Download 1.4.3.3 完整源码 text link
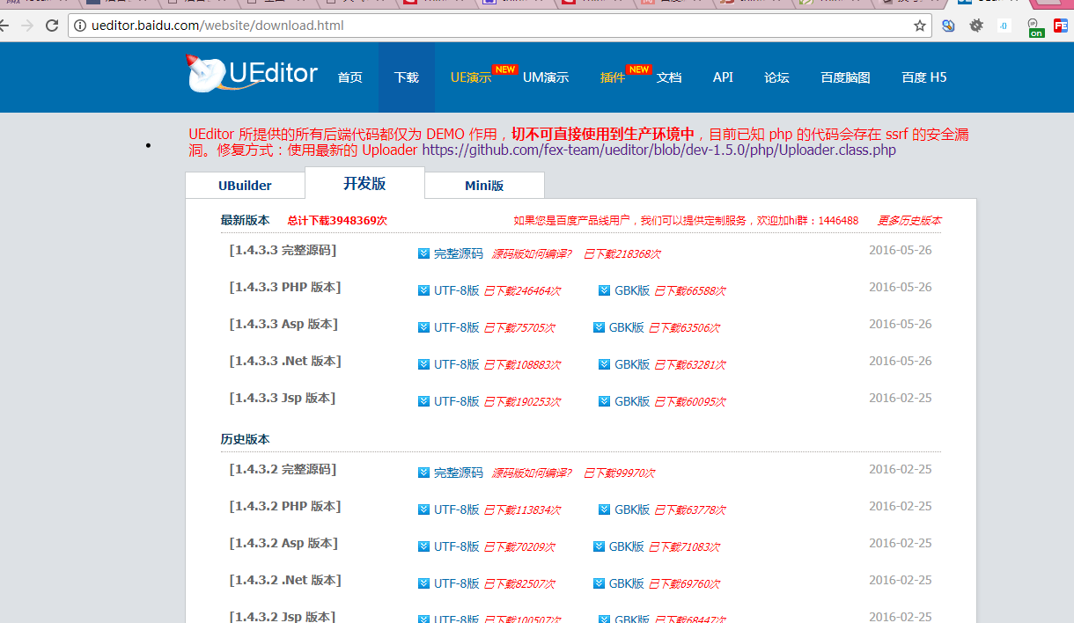Screen dimensions: 1074x623 (459, 253)
